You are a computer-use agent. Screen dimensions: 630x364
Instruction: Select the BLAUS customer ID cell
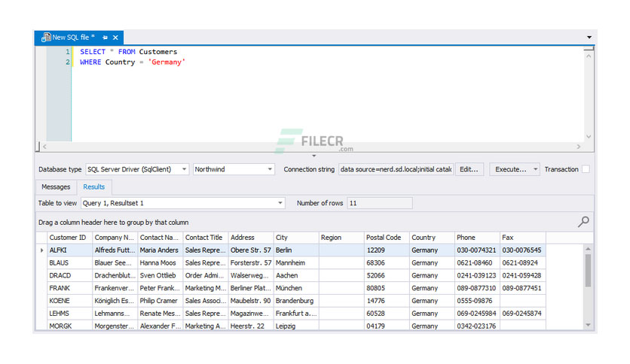pos(69,263)
